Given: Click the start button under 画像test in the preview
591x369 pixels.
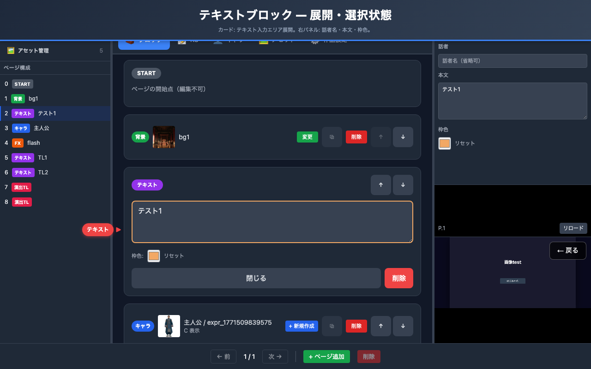Looking at the screenshot, I should click(x=513, y=281).
